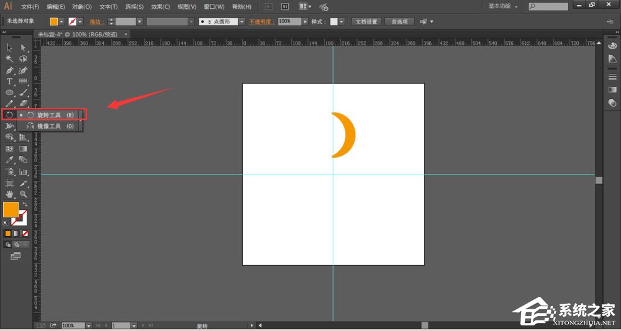The image size is (621, 331).
Task: Open the Gradient panel icon on right dock
Action: (x=612, y=90)
